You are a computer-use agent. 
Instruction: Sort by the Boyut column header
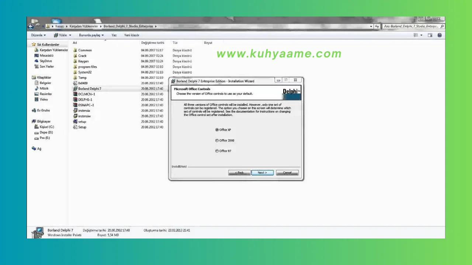(208, 43)
